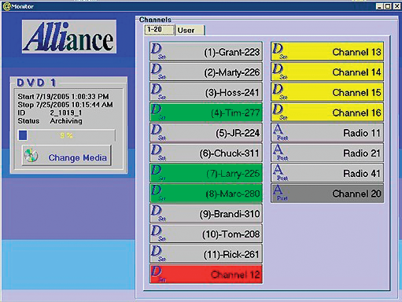Click the D Set icon on Chuck-311 channel
Image resolution: width=402 pixels, height=302 pixels.
(158, 153)
